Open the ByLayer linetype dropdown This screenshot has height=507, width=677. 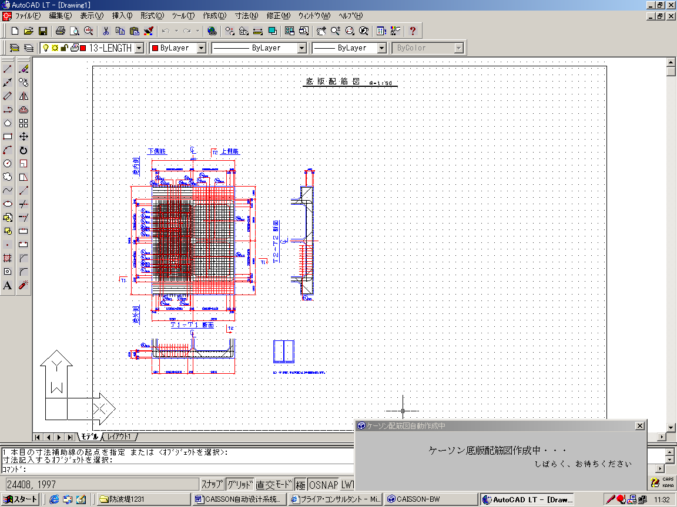[302, 48]
